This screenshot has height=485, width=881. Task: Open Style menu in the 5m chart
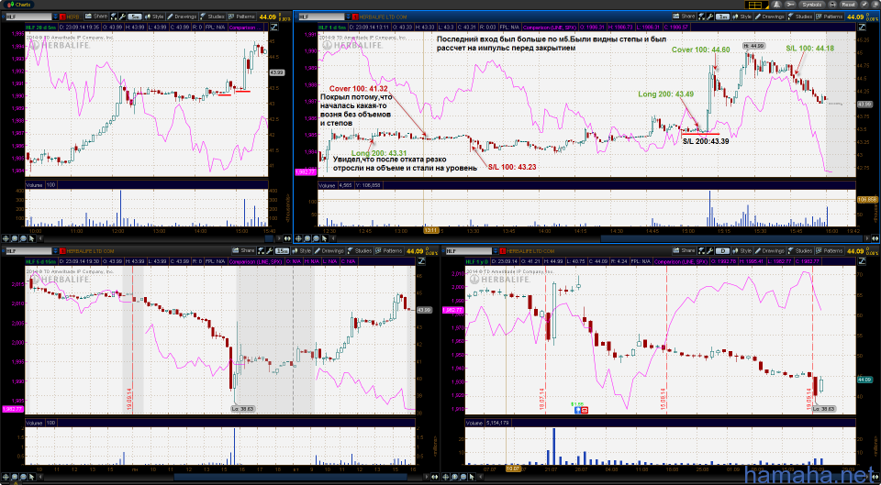click(154, 17)
